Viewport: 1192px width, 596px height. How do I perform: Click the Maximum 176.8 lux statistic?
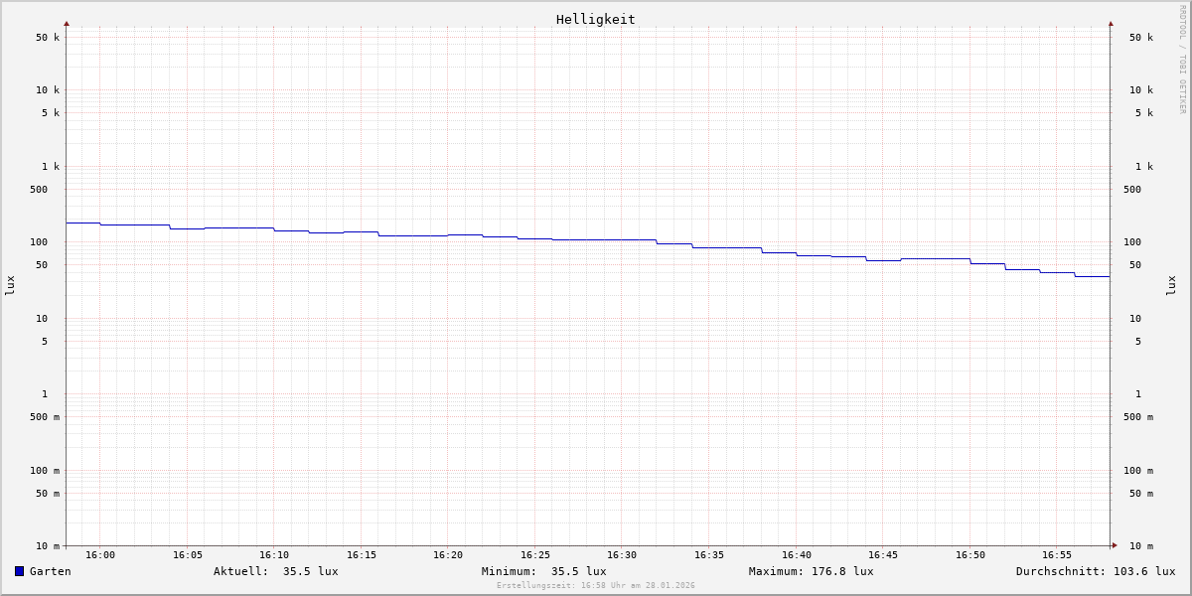(x=811, y=571)
